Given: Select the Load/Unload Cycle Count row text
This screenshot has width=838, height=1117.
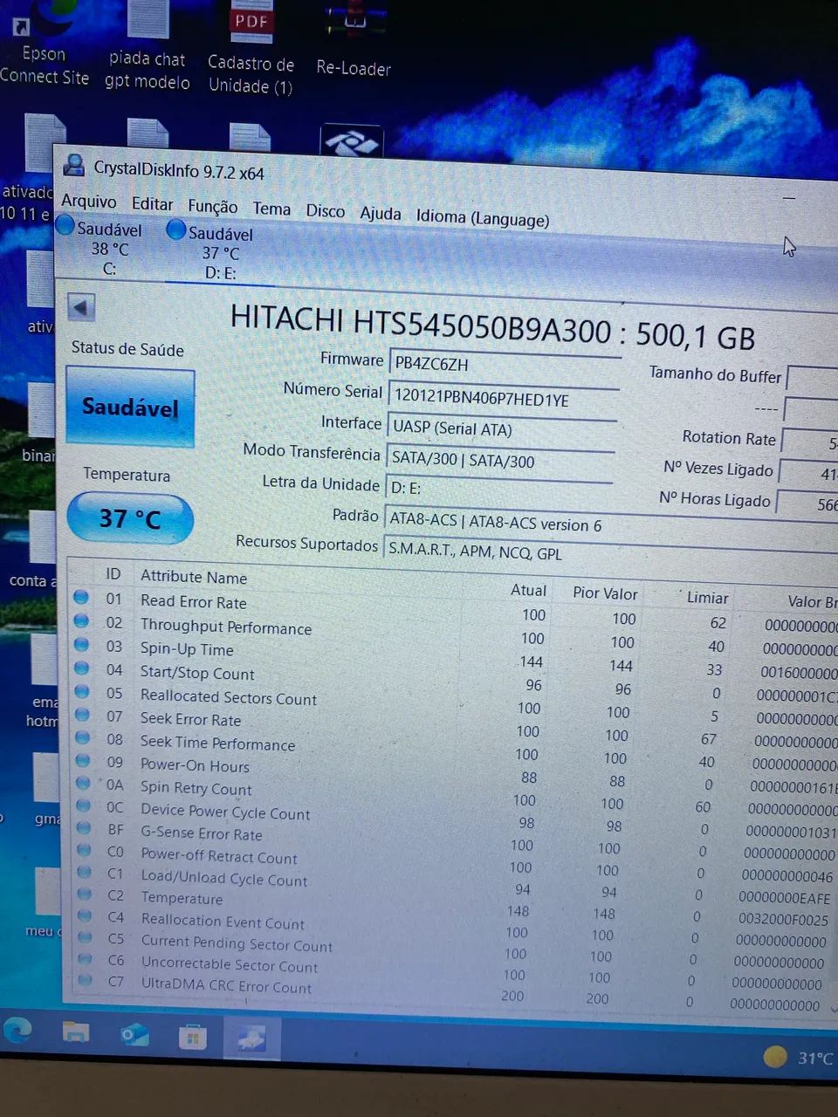Looking at the screenshot, I should coord(224,878).
